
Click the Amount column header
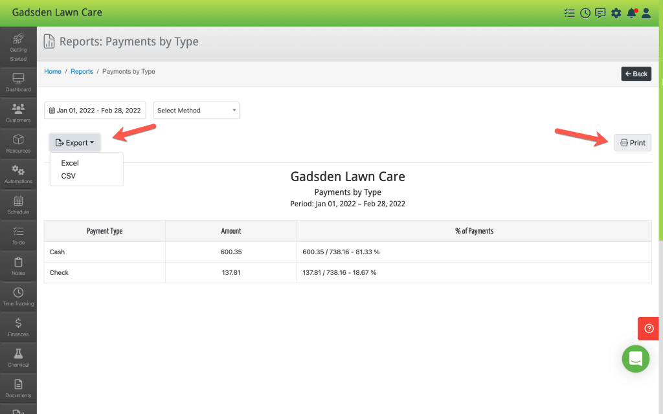231,231
